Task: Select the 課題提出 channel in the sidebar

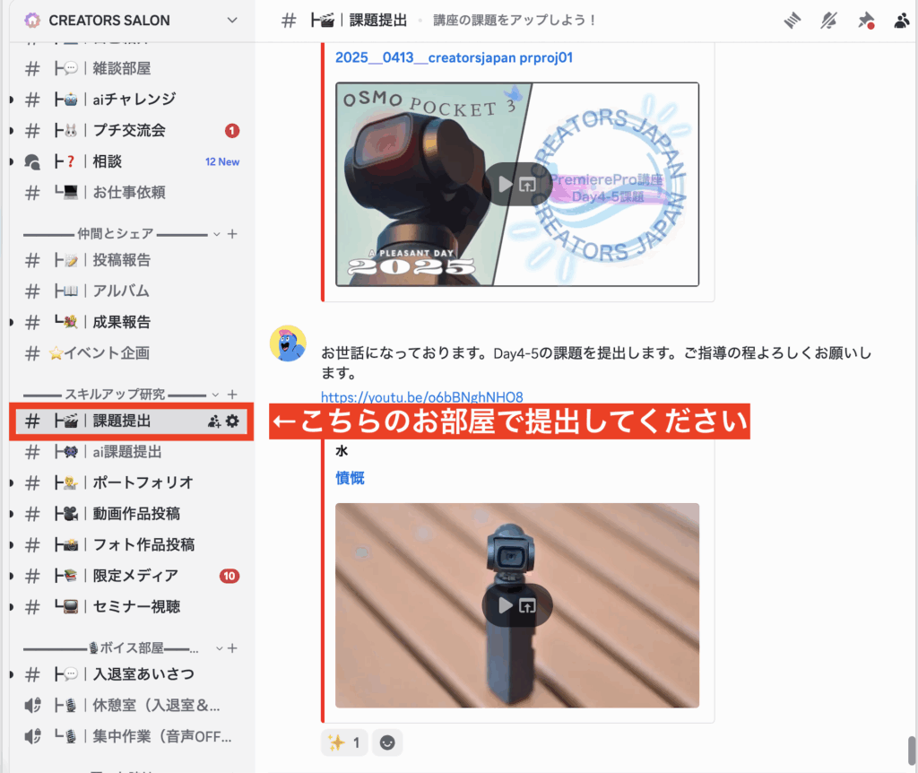Action: tap(131, 421)
